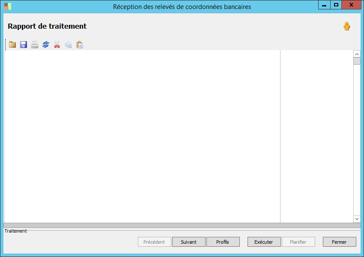Click the orange user figure icon
364x257 pixels.
coord(346,26)
